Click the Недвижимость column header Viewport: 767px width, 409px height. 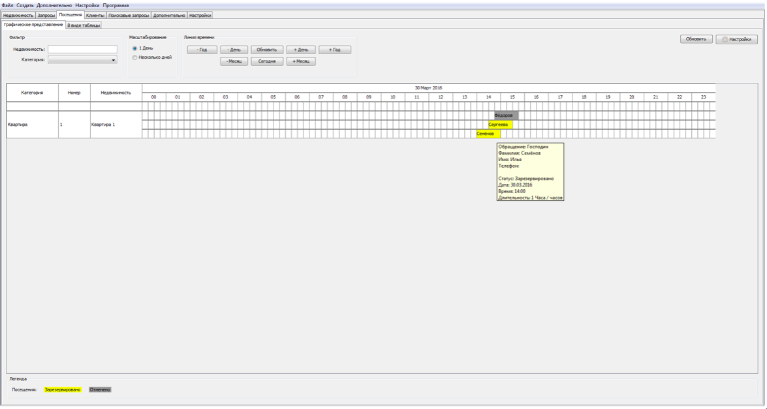pos(116,93)
